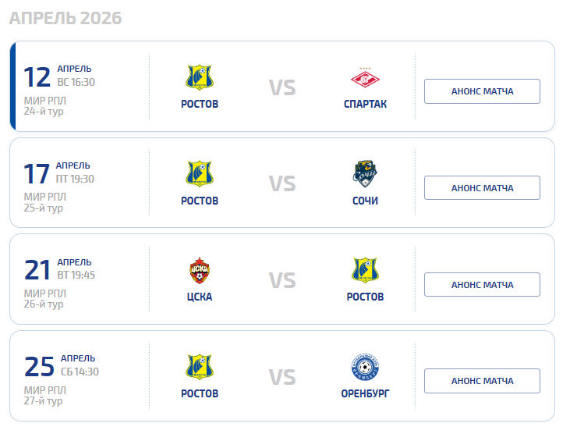The width and height of the screenshot is (570, 434).
Task: Click Rostov logo in Orenburg match
Action: (200, 368)
